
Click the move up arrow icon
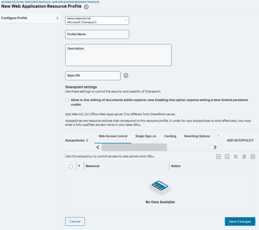[x=218, y=157]
